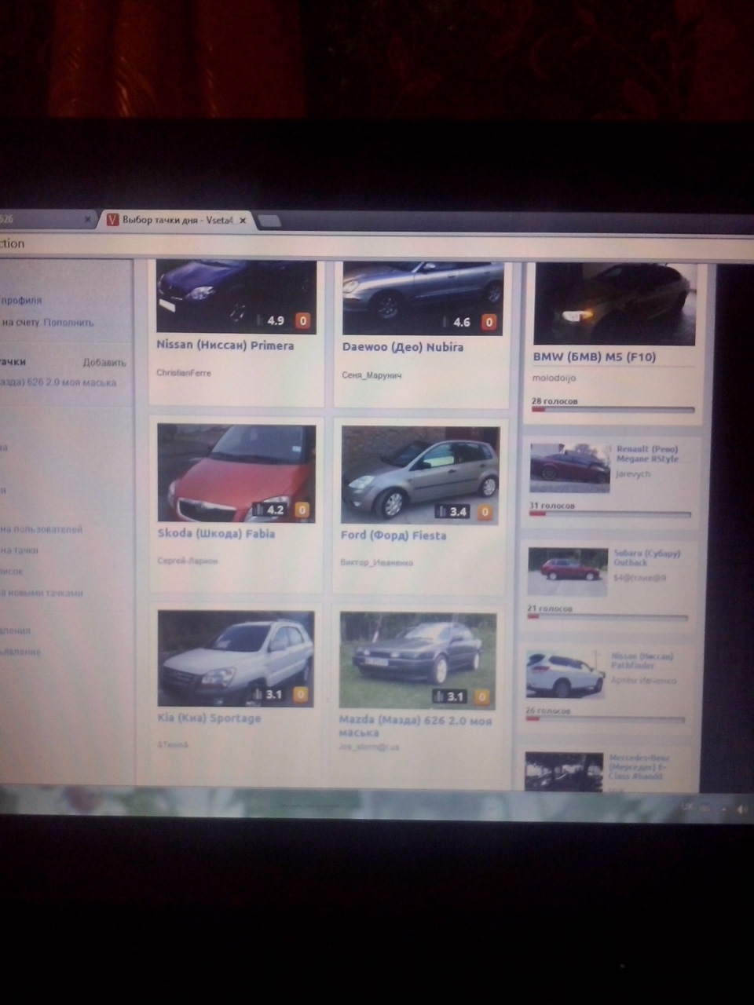Screen dimensions: 754x1005
Task: Click the 'Пополнить' link in the sidebar
Action: [68, 323]
